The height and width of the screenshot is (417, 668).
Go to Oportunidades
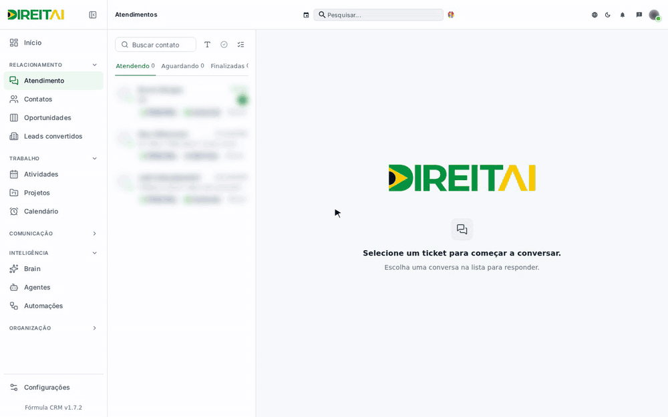coord(53,117)
